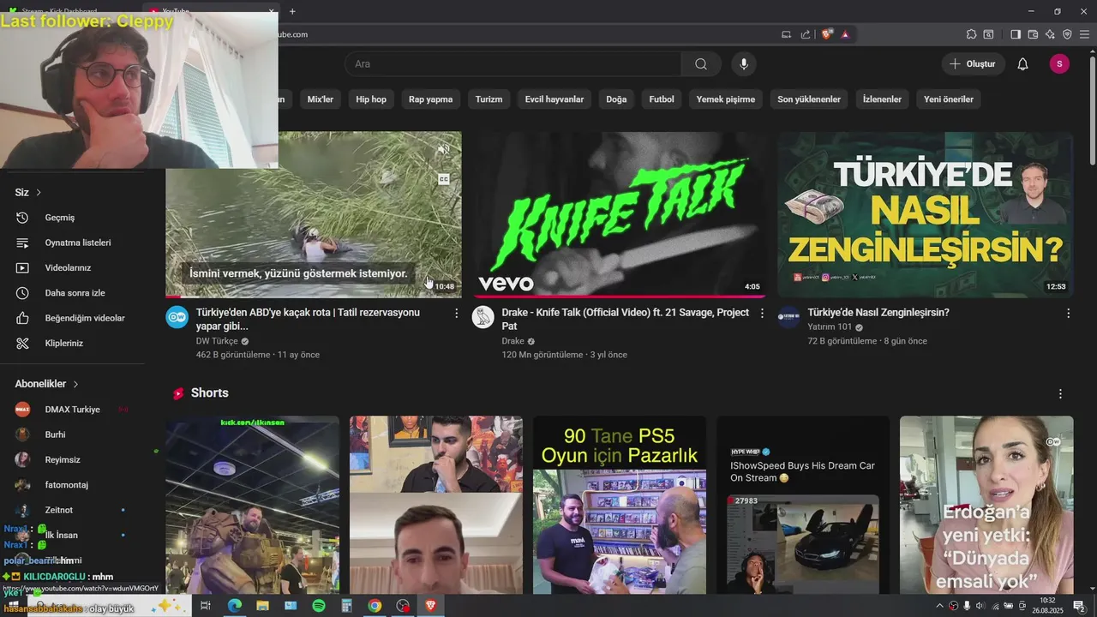Image resolution: width=1097 pixels, height=617 pixels.
Task: Unmute the DW Türkçe video preview
Action: 444,149
